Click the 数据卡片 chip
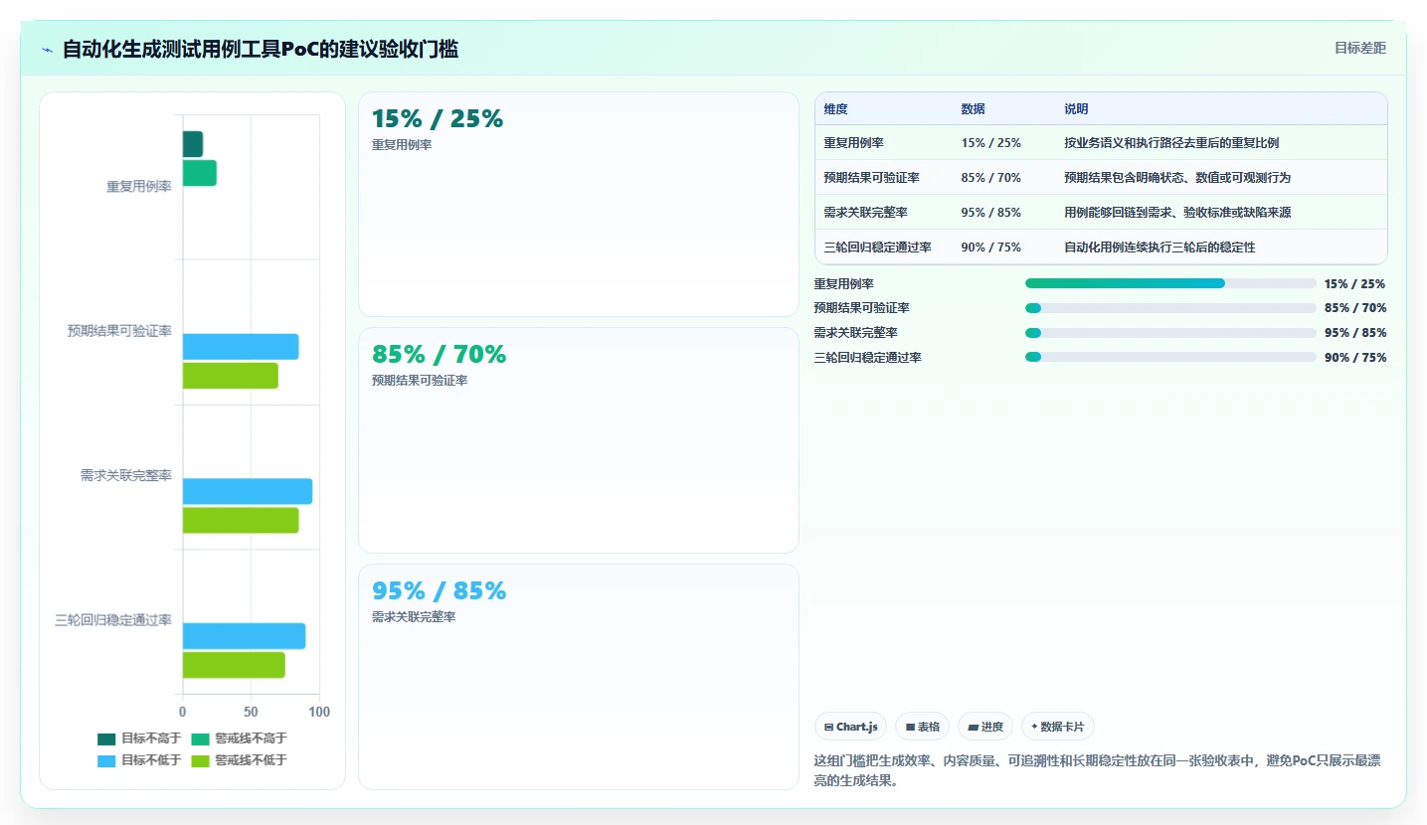The width and height of the screenshot is (1427, 825). coord(1057,727)
